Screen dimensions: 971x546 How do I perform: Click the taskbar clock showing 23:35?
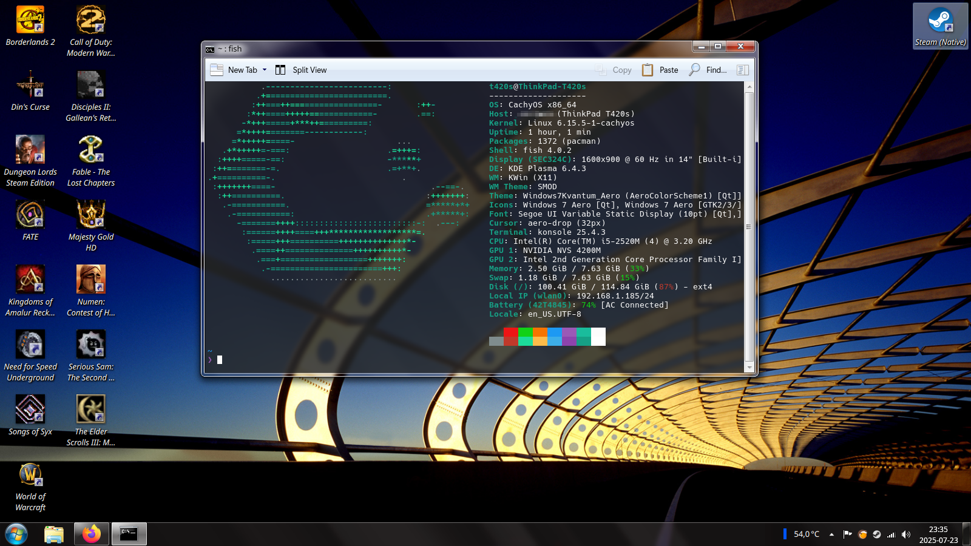[938, 534]
